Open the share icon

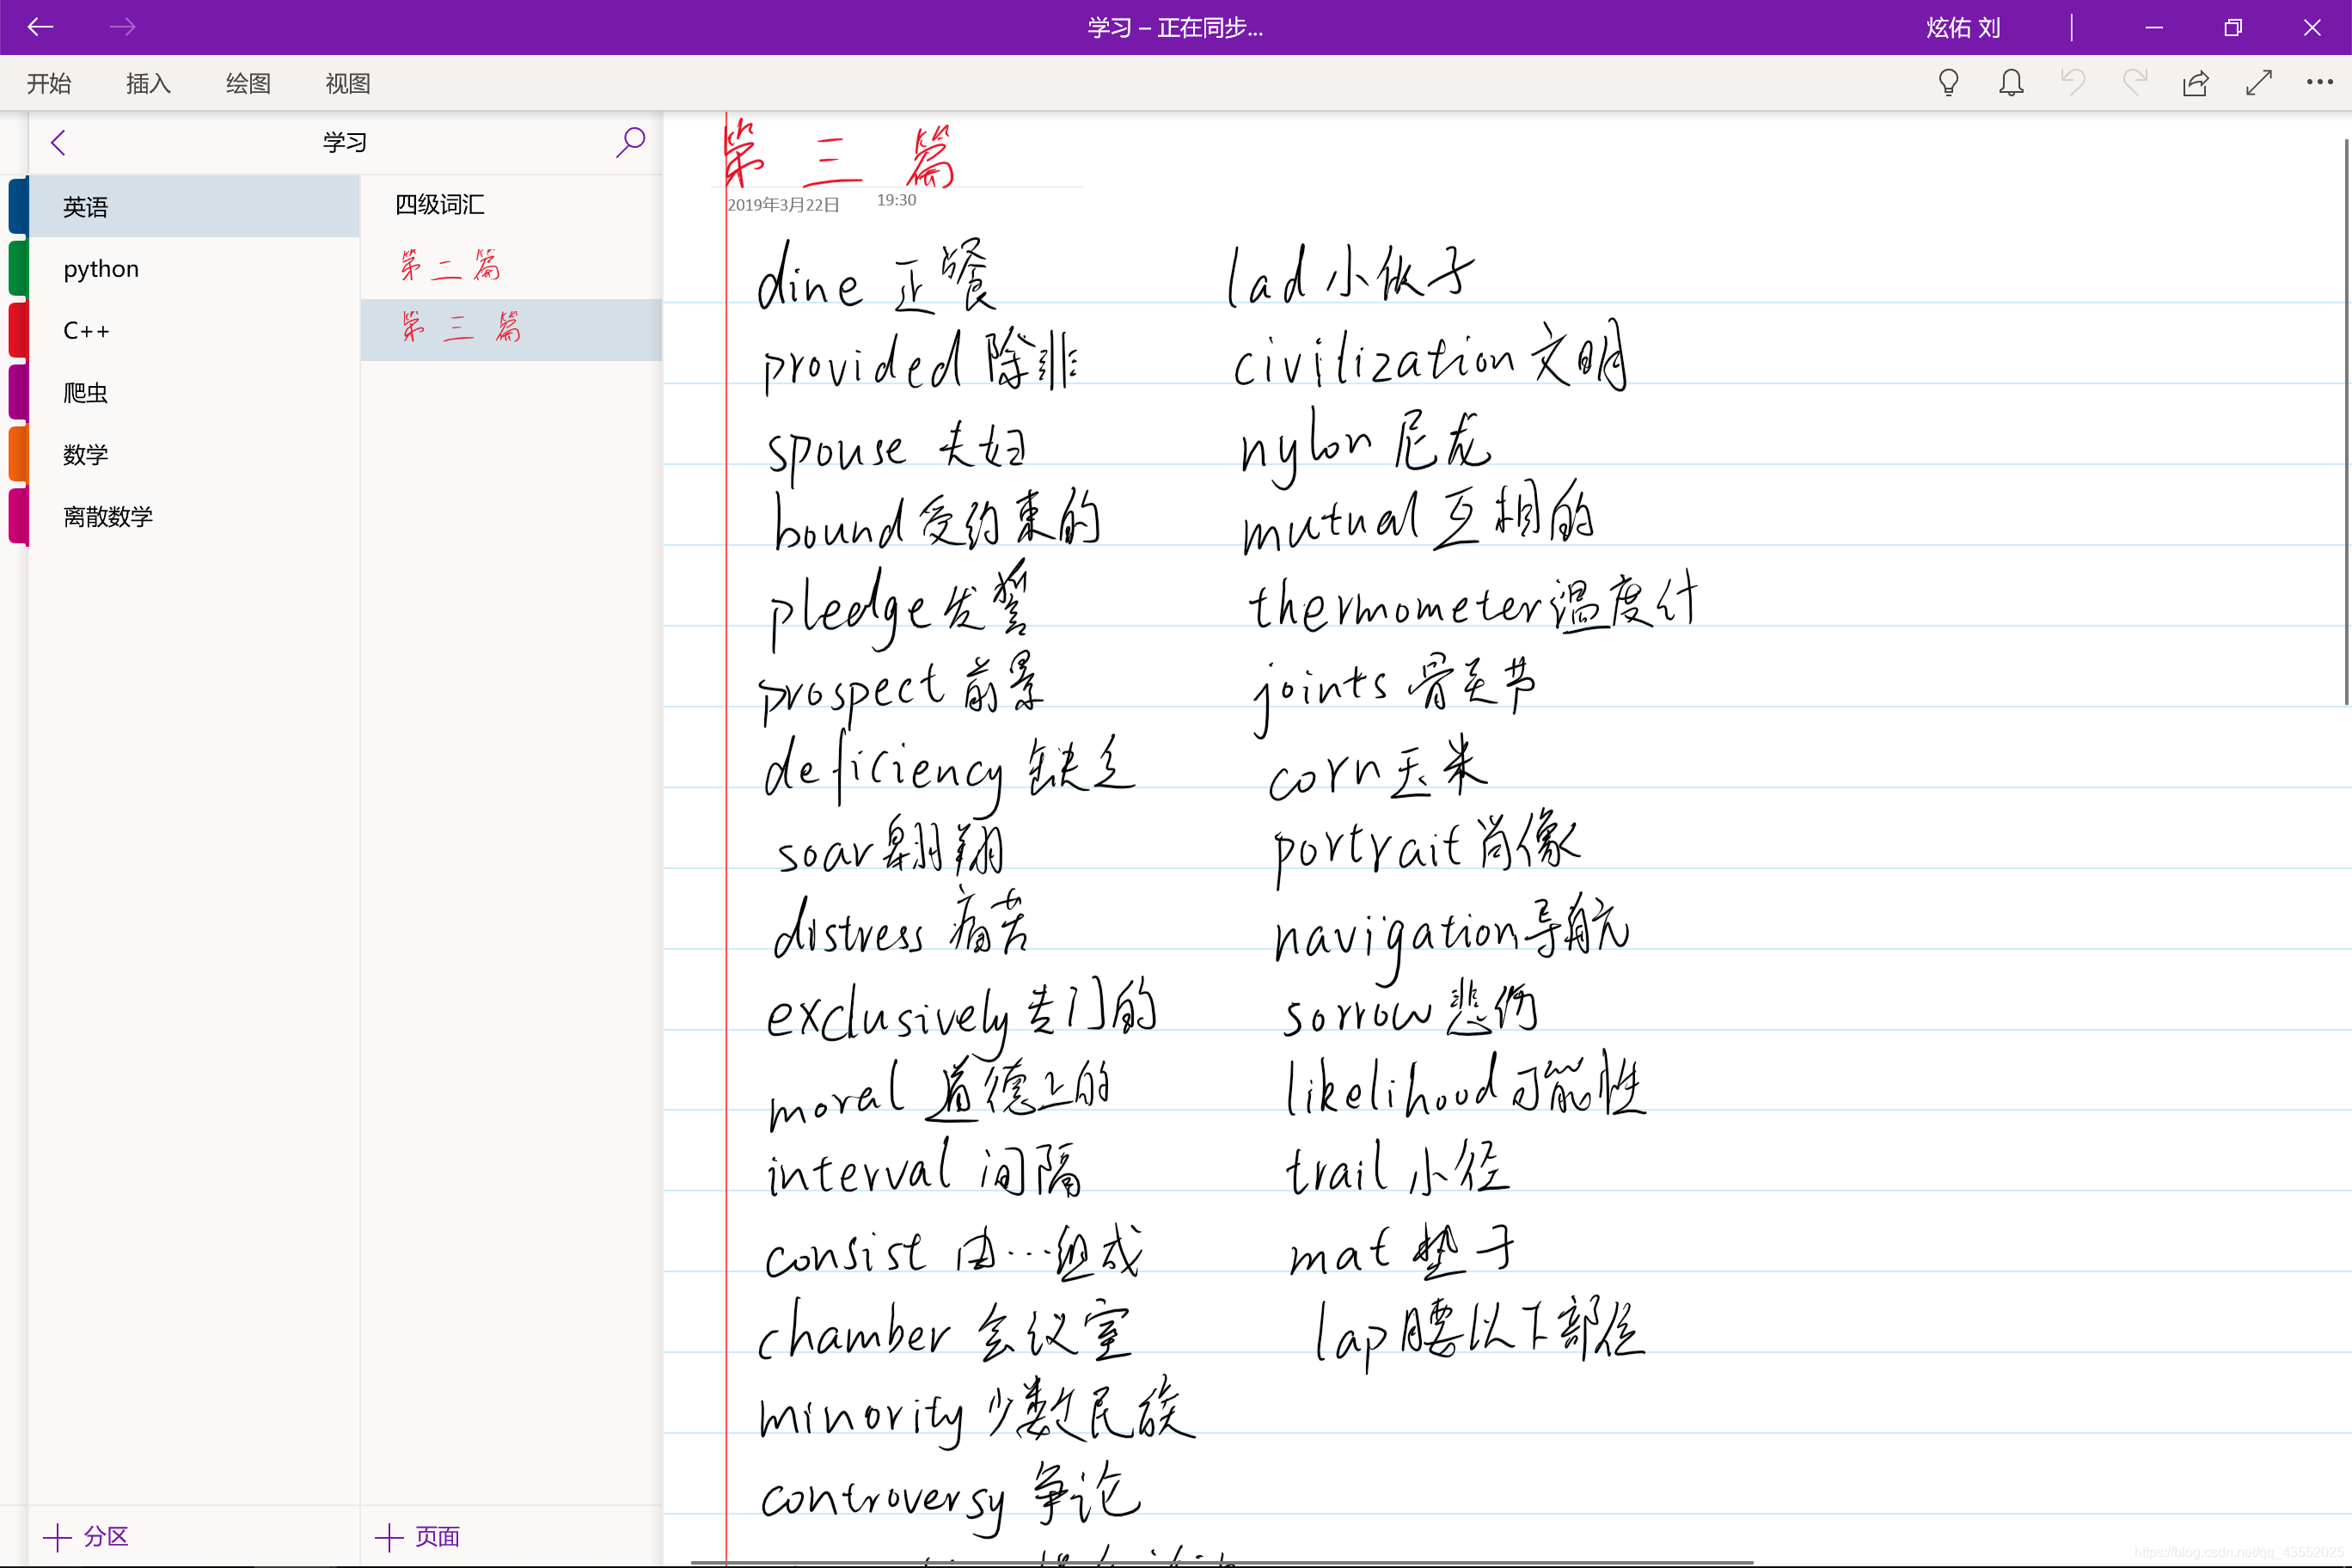click(x=2196, y=83)
